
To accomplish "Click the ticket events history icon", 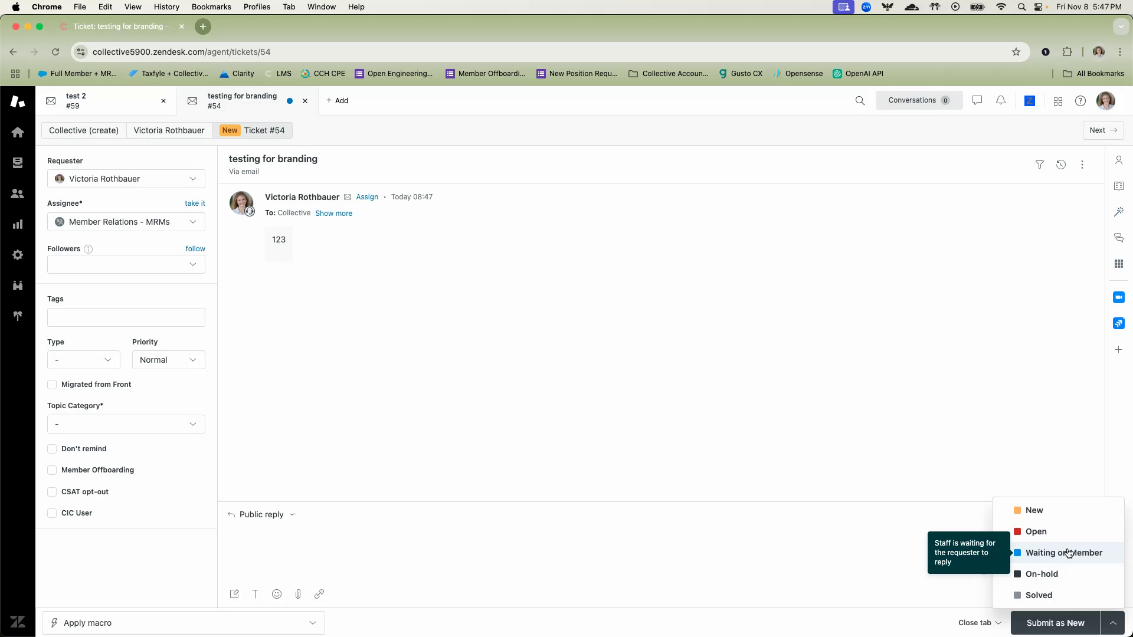I will 1061,165.
